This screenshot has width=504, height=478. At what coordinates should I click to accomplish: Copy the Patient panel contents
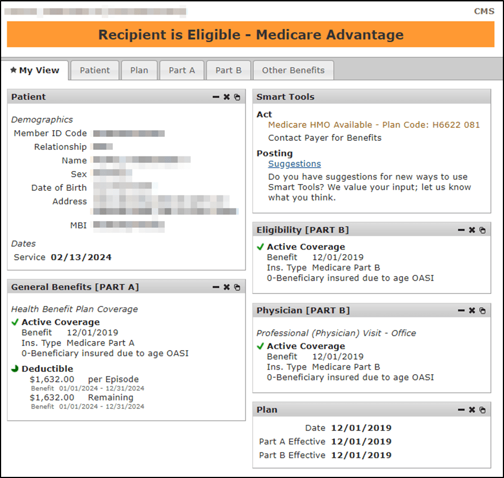coord(237,97)
